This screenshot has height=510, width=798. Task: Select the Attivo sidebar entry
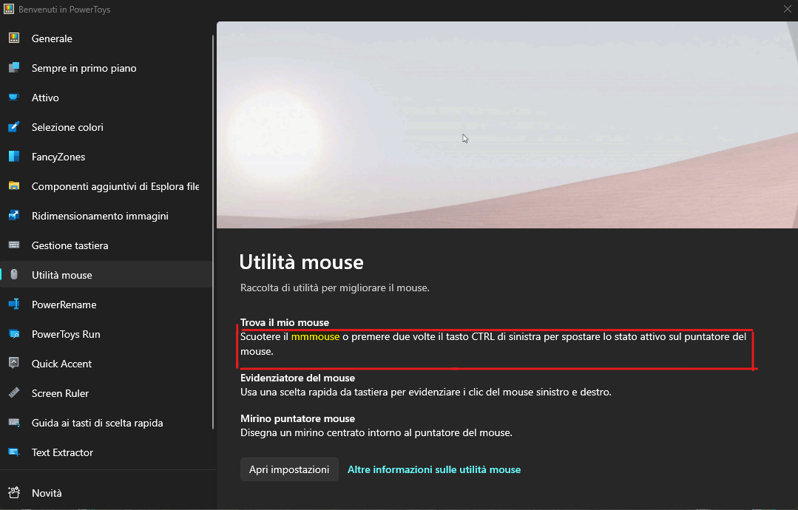coord(46,97)
